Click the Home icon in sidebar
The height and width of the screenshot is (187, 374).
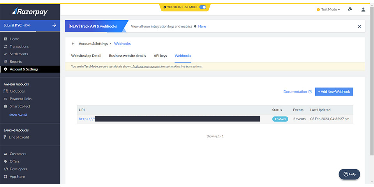[5, 39]
